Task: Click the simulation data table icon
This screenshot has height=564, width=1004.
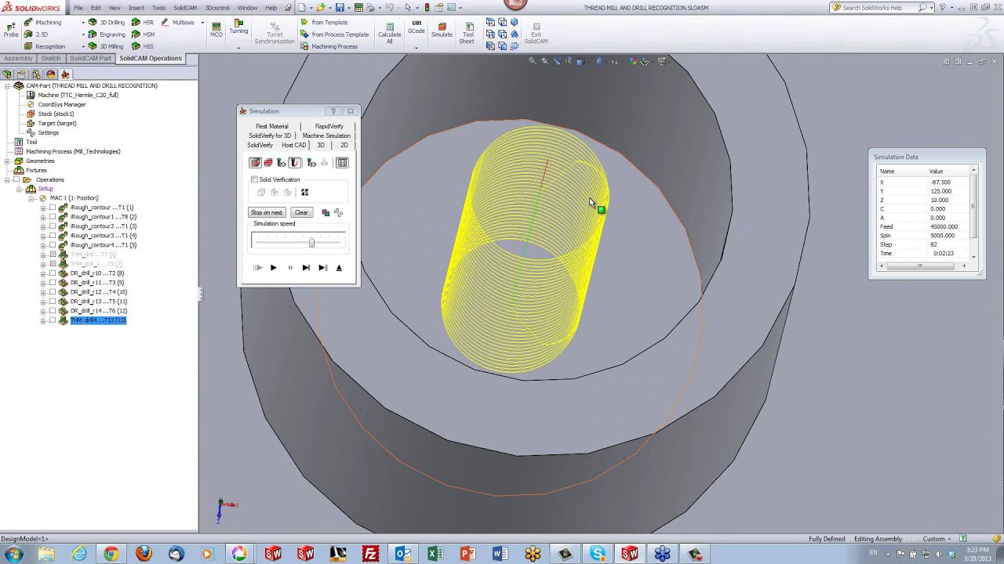Action: (x=342, y=163)
